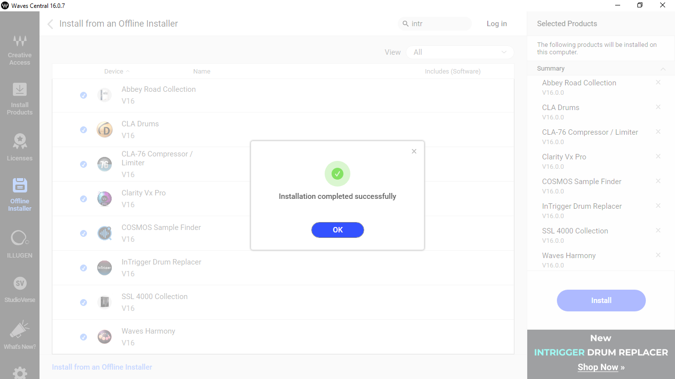Viewport: 675px width, 379px height.
Task: Go to Licenses section
Action: [20, 148]
